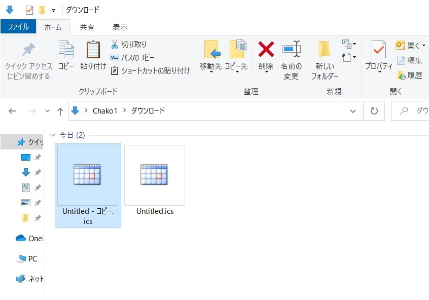
Task: Select PC in the navigation pane
Action: 32,258
